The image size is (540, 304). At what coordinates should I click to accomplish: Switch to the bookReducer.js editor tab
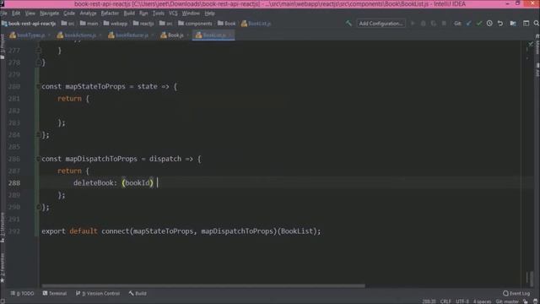coord(132,35)
